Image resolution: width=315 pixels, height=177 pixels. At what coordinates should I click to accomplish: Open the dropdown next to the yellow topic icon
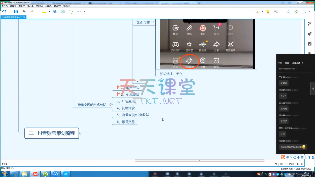click(x=49, y=11)
